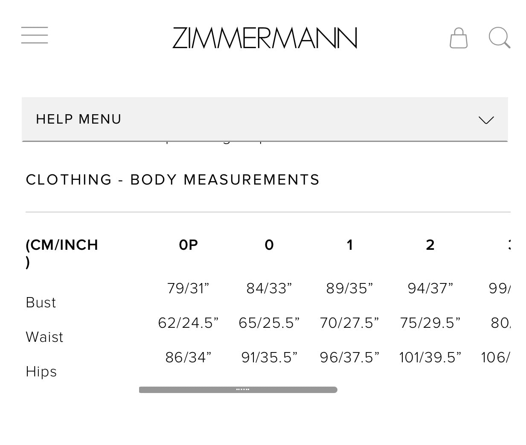This screenshot has height=445, width=526.
Task: Click the chevron beside HELP MENU
Action: [485, 120]
